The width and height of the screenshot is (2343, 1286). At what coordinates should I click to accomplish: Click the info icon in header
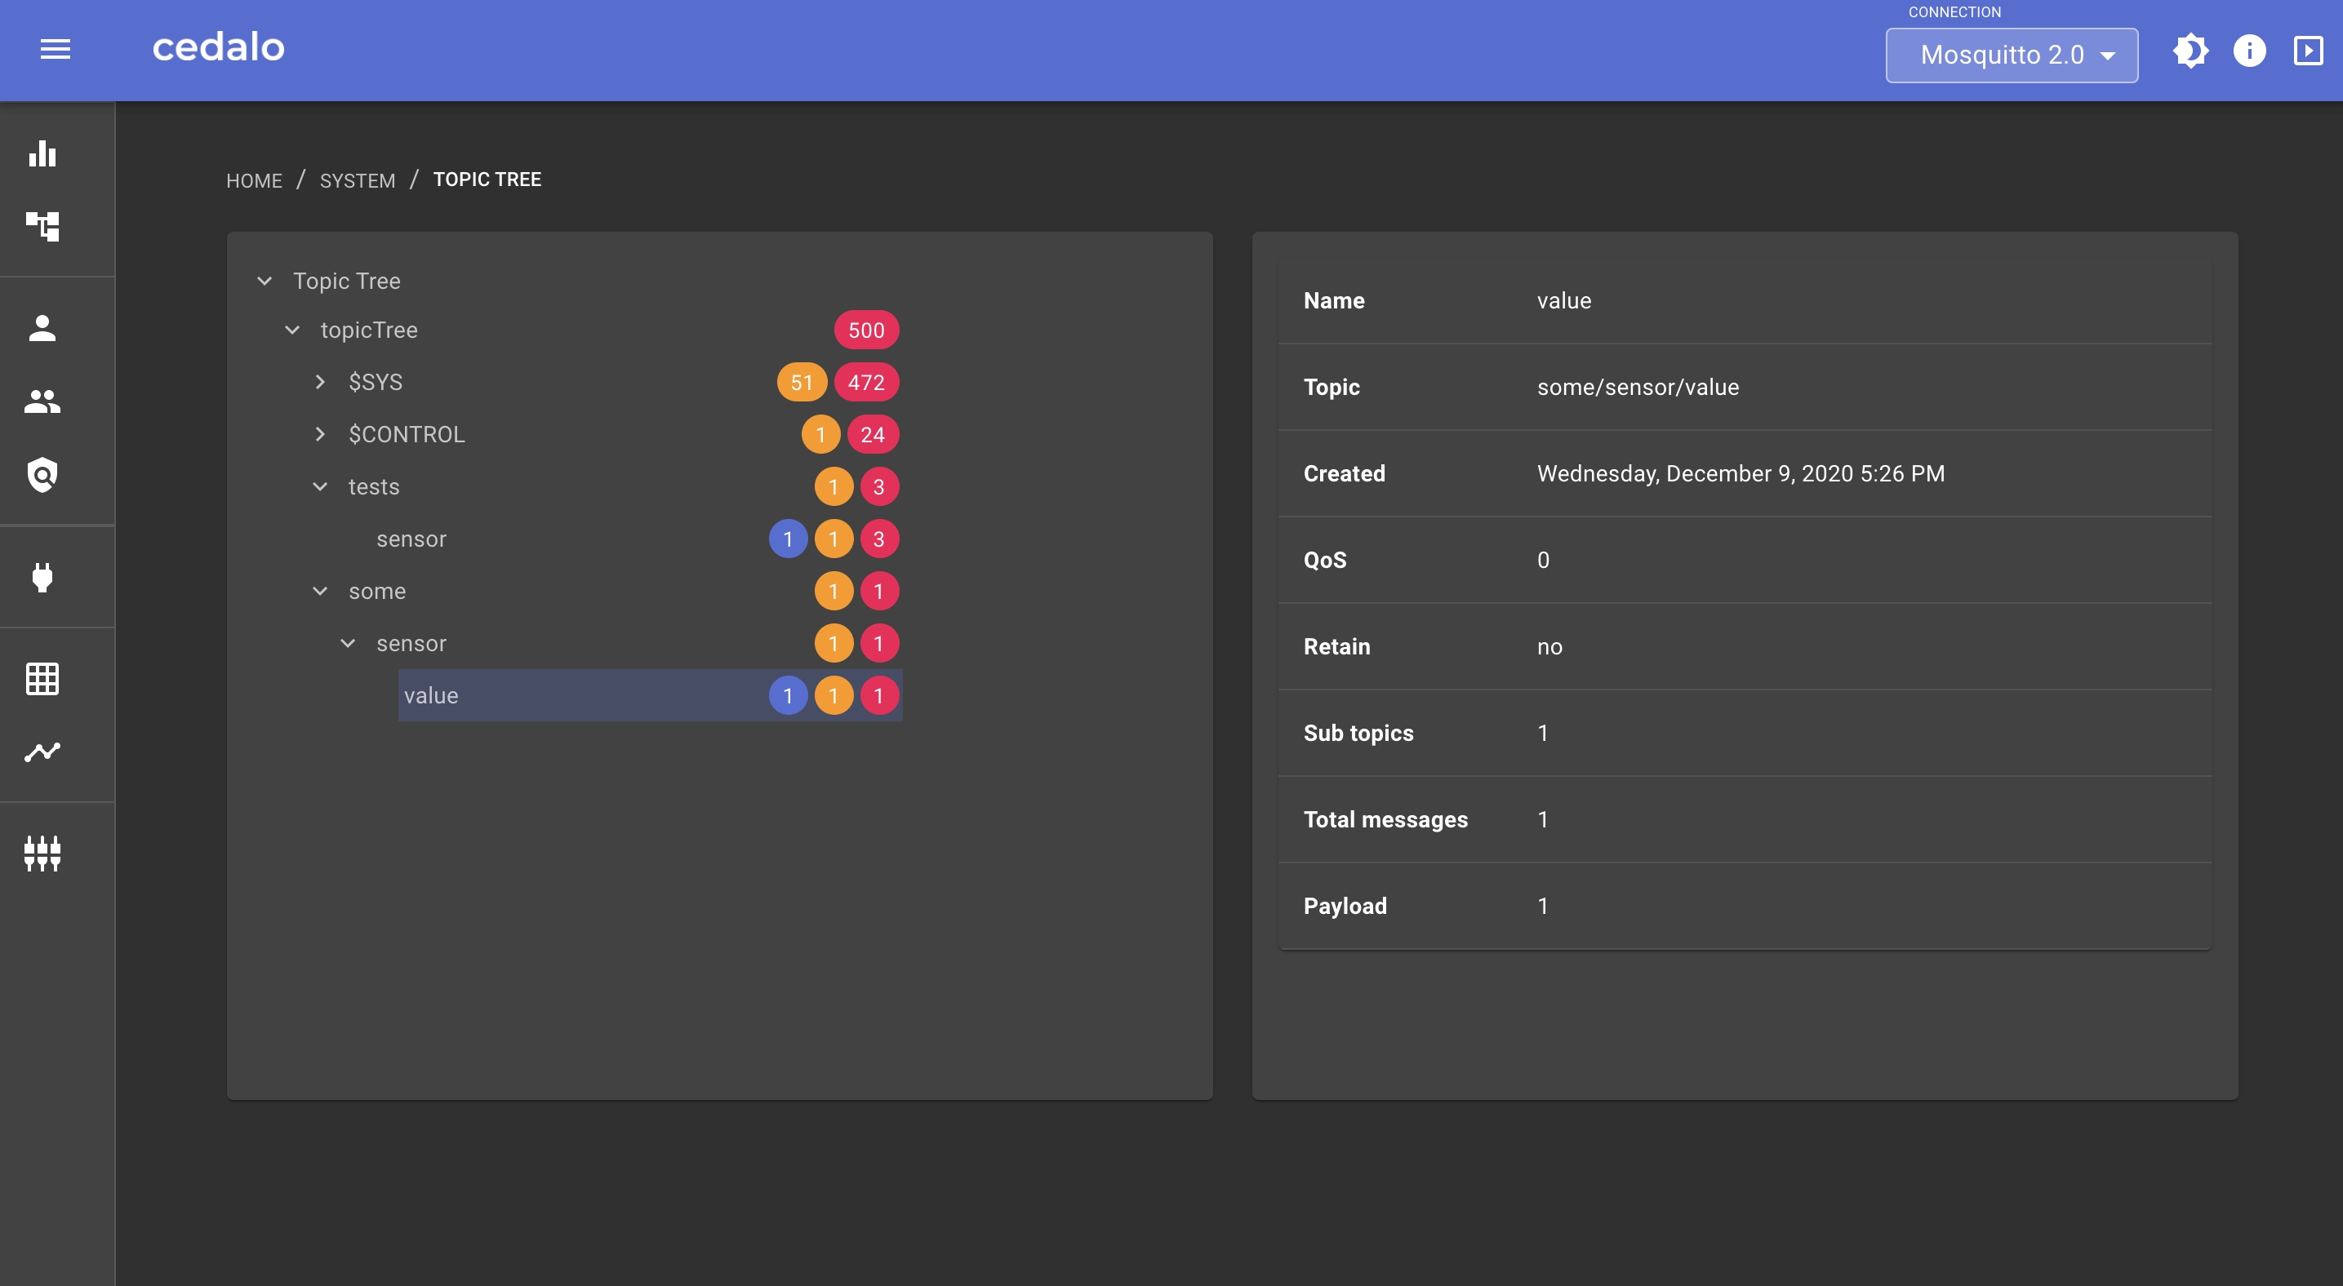2249,51
